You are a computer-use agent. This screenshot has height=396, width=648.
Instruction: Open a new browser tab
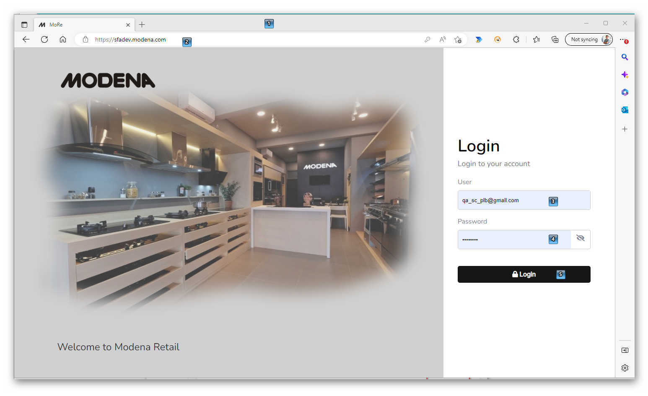[x=142, y=25]
